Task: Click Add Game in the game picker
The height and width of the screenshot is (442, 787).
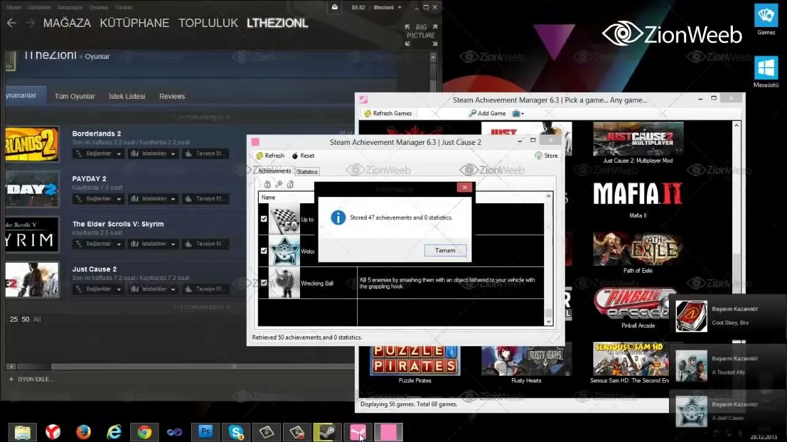Action: 487,114
